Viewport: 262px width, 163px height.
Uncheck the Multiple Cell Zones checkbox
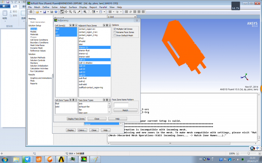click(x=115, y=29)
